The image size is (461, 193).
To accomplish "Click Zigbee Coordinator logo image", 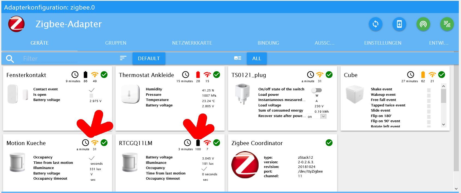I will (x=245, y=165).
